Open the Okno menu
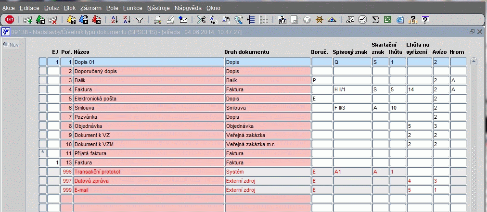Image resolution: width=487 pixels, height=212 pixels. (x=213, y=8)
